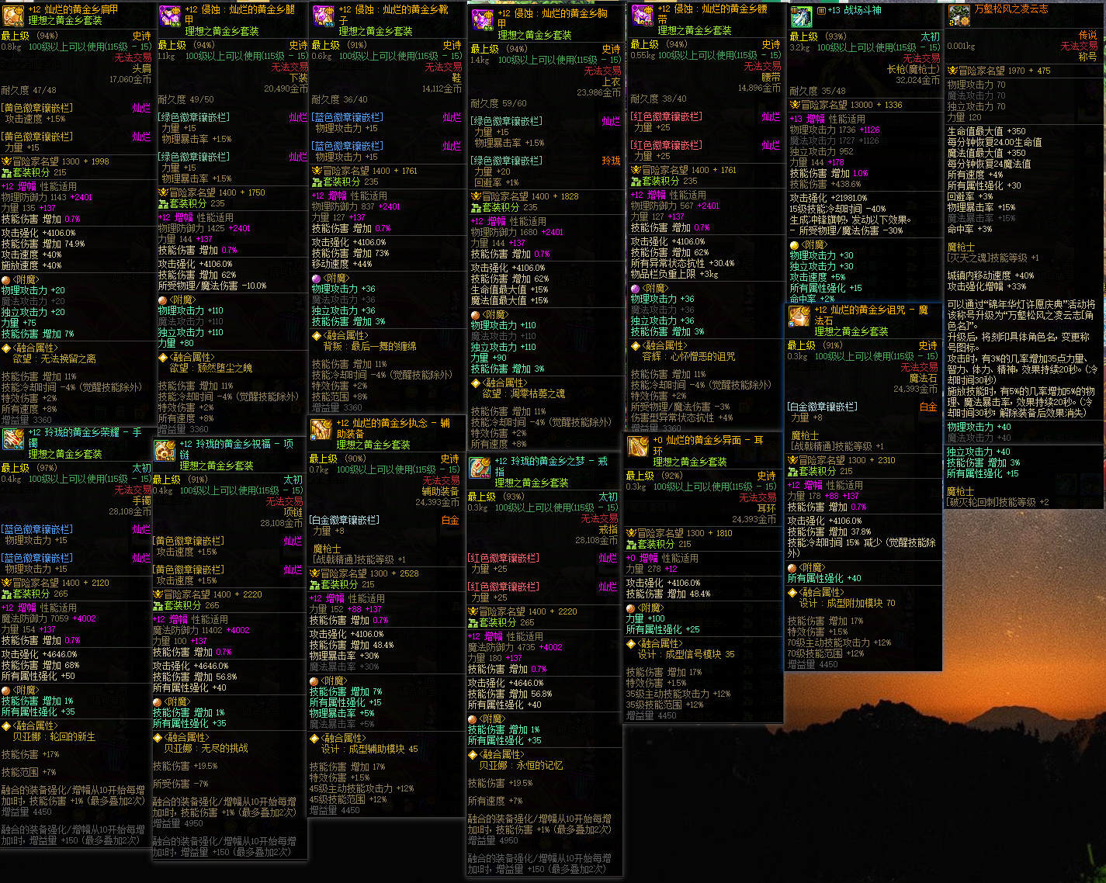Image resolution: width=1106 pixels, height=883 pixels.
Task: Click the 黄金乡靴子 item icon
Action: click(x=324, y=16)
